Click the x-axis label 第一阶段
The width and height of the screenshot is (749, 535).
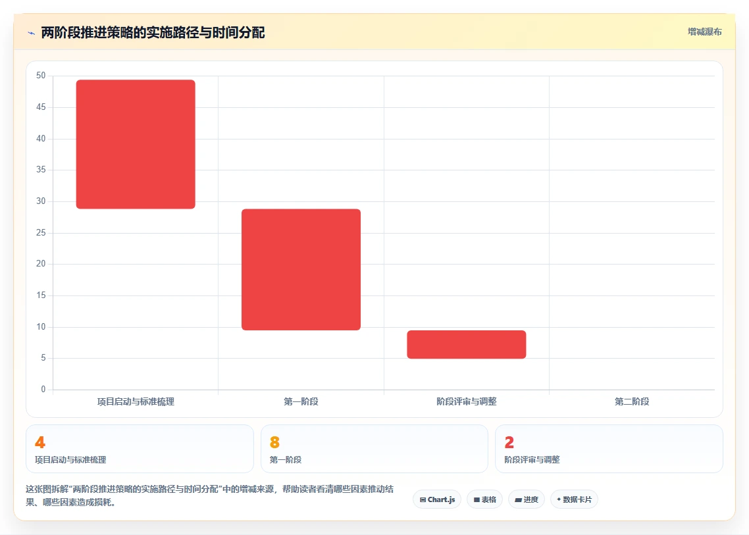point(301,401)
